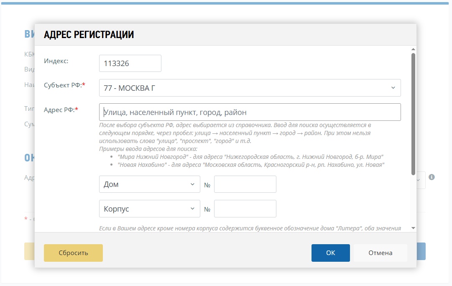Click the scrollbar down arrow in the dialog

click(x=414, y=227)
